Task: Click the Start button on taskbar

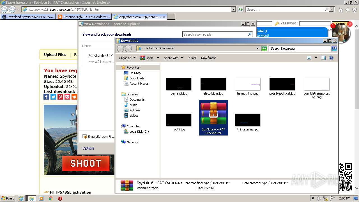Action: tap(8, 198)
